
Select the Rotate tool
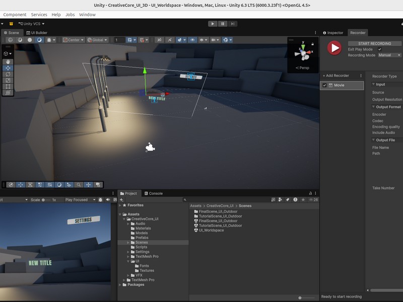point(8,74)
